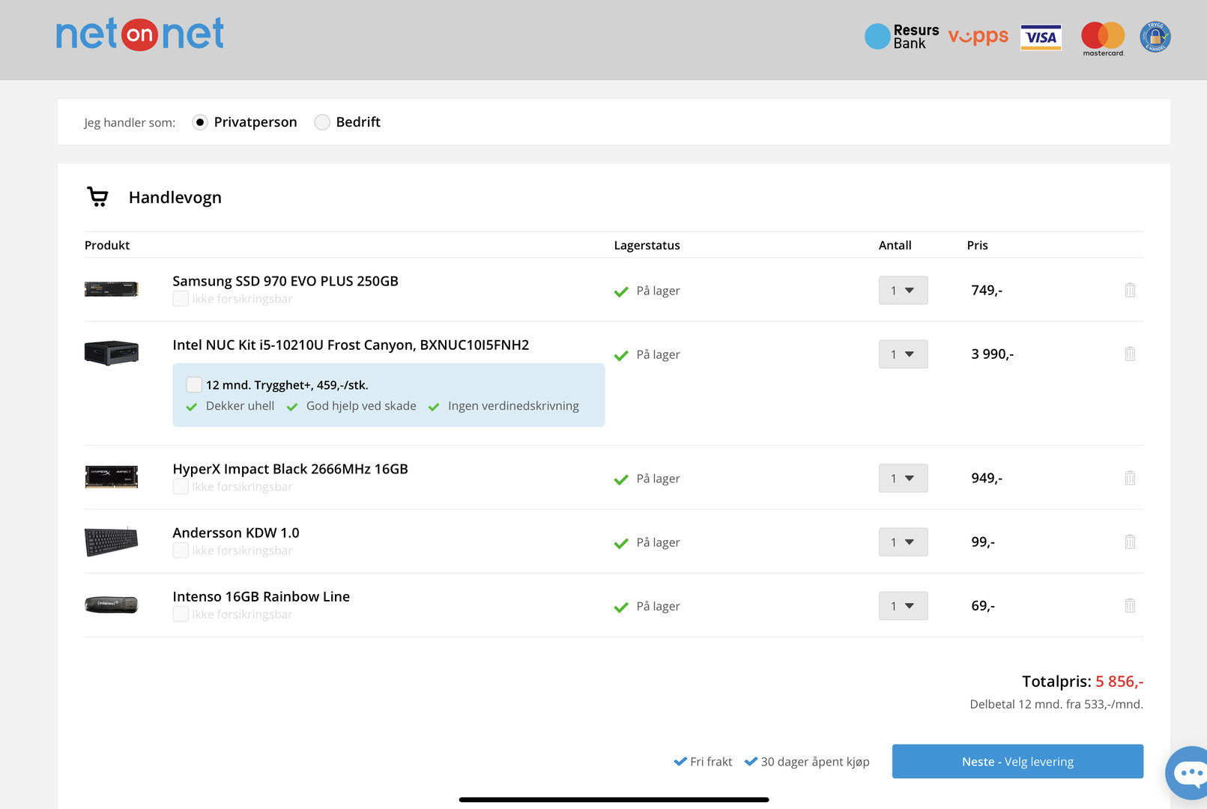
Task: Click the Andersson keyboard thumbnail image
Action: coord(112,542)
